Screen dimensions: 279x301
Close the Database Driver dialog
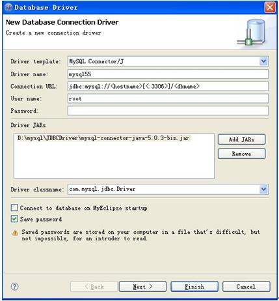tap(270, 8)
